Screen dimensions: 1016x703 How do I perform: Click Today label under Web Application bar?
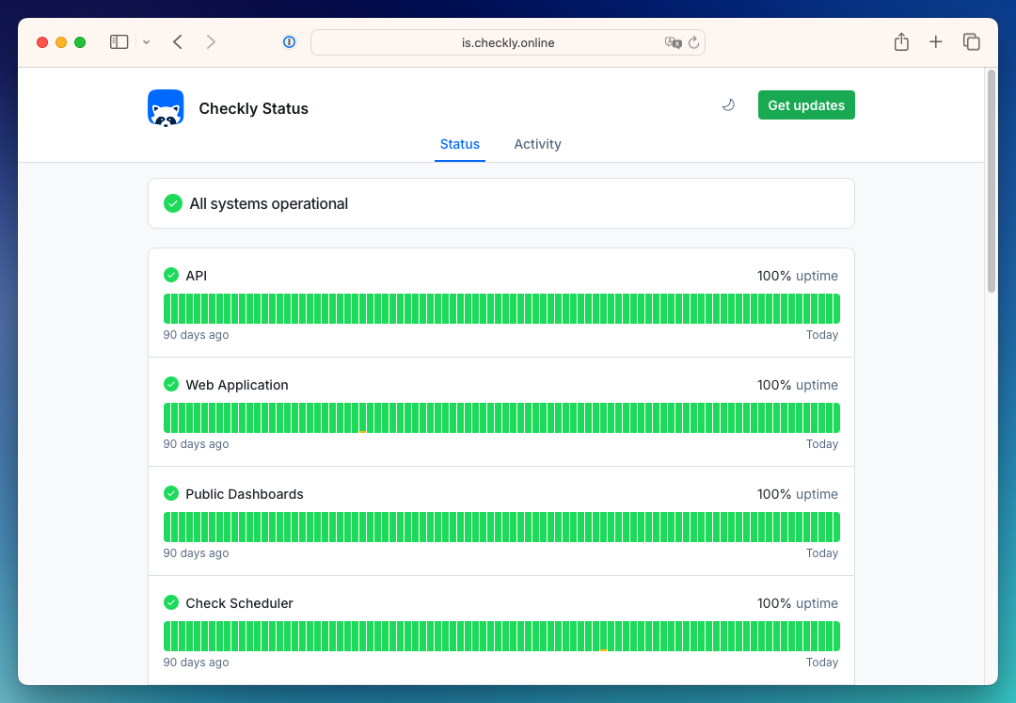pos(821,444)
